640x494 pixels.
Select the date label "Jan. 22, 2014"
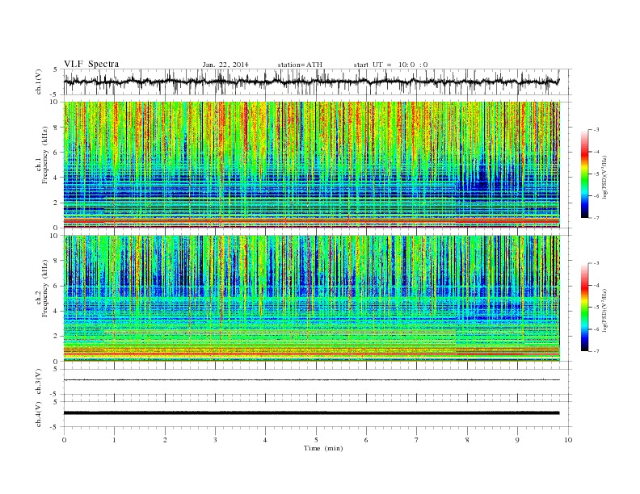pos(225,65)
